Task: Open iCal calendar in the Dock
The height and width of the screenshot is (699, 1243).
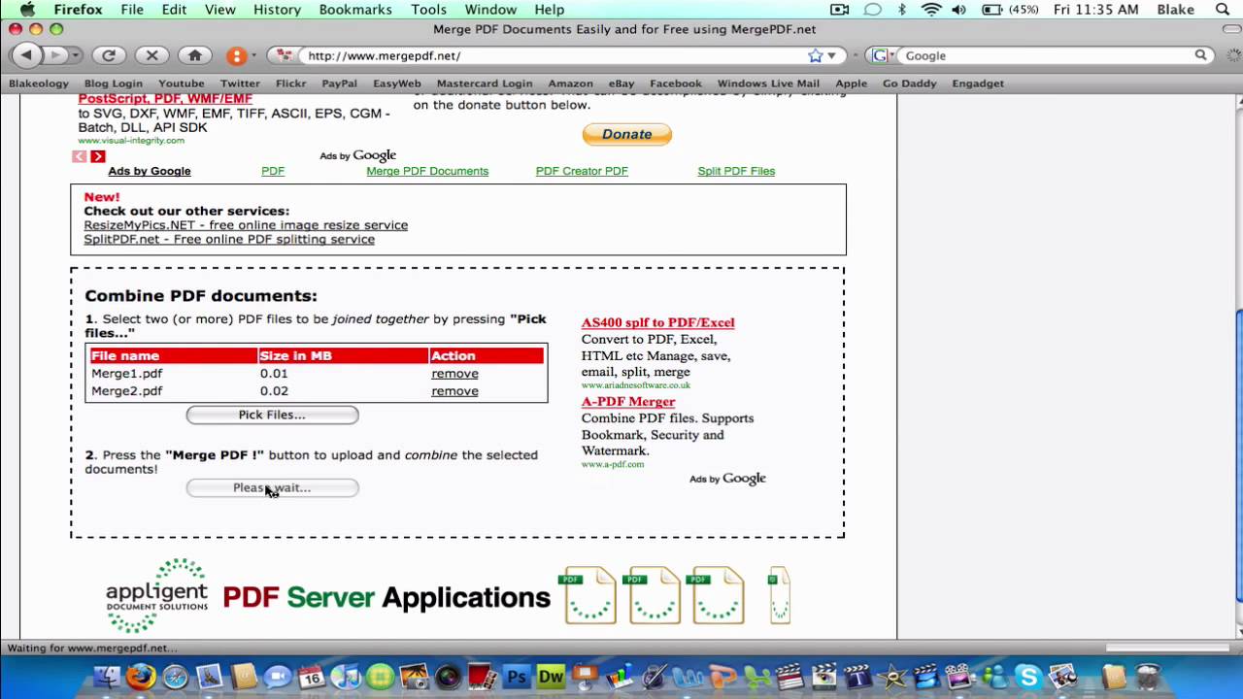Action: click(312, 677)
